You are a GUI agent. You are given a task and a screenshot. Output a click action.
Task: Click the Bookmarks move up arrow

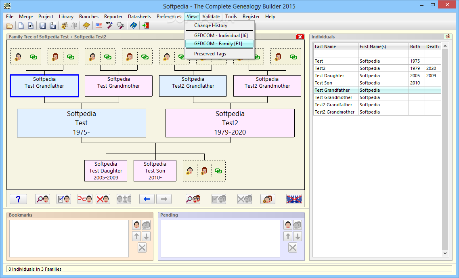coord(136,236)
